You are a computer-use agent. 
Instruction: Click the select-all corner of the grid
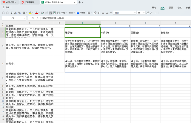click(x=3, y=23)
